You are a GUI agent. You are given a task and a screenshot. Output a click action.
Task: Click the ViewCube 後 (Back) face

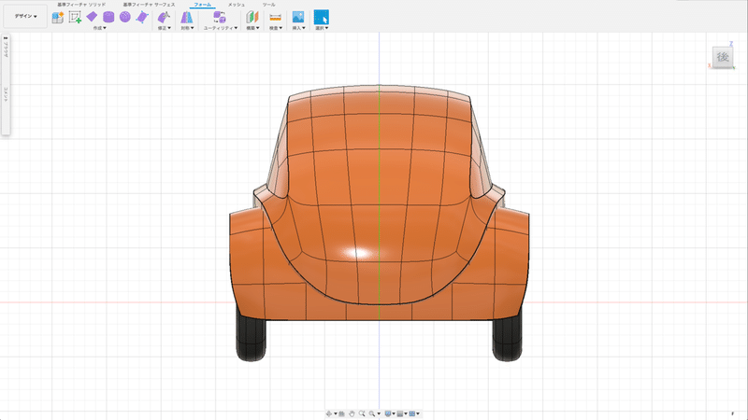722,57
